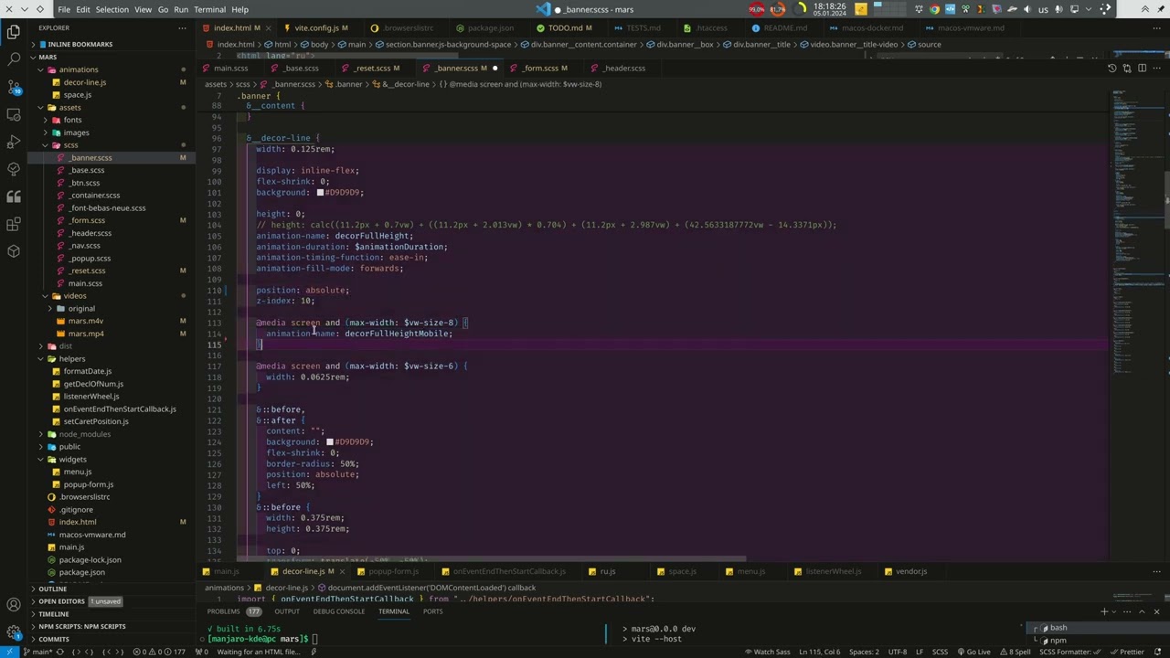This screenshot has width=1170, height=658.
Task: Switch to the _header.scss editor tab
Action: [x=623, y=68]
